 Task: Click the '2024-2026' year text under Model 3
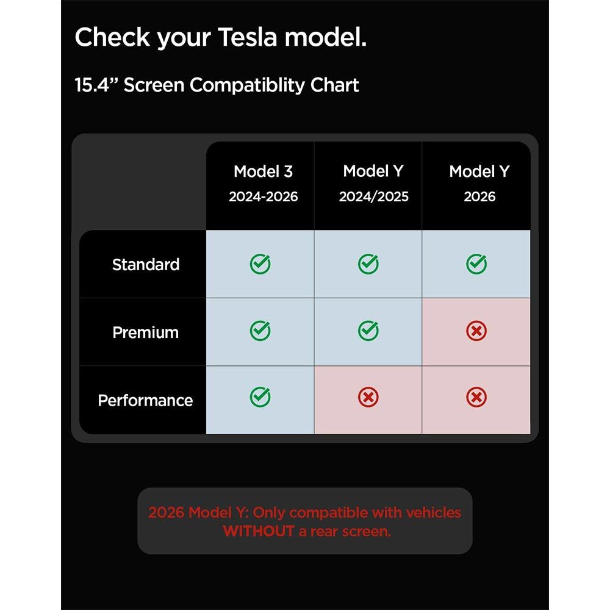[263, 197]
